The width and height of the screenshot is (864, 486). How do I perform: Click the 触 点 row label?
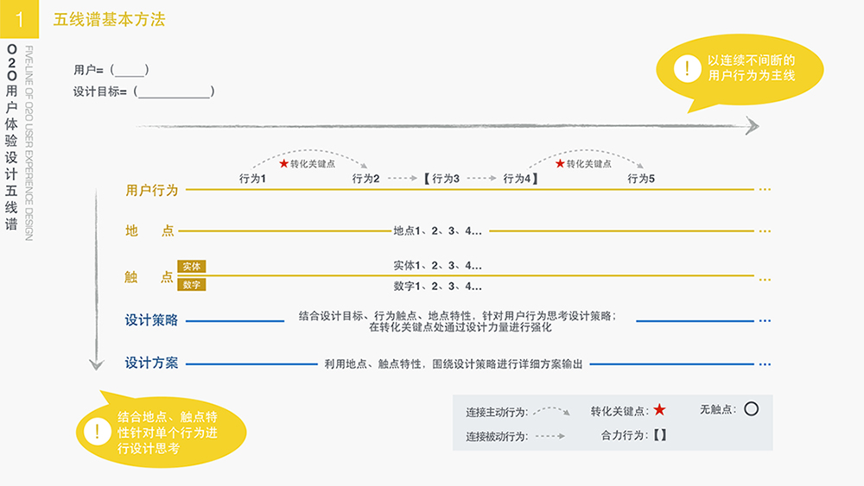pos(149,277)
